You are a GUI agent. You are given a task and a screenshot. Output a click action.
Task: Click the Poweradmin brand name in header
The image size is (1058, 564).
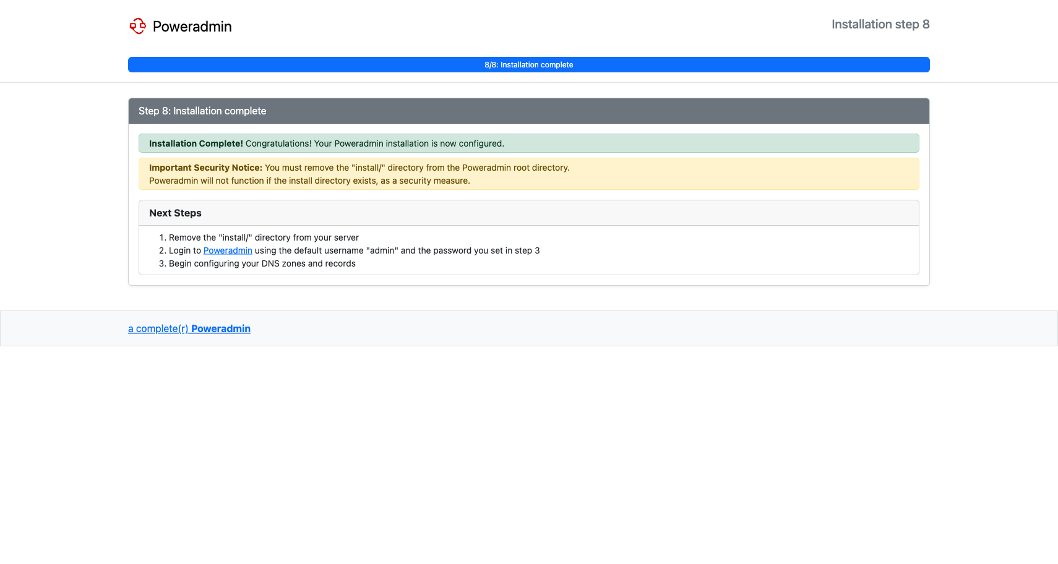192,27
